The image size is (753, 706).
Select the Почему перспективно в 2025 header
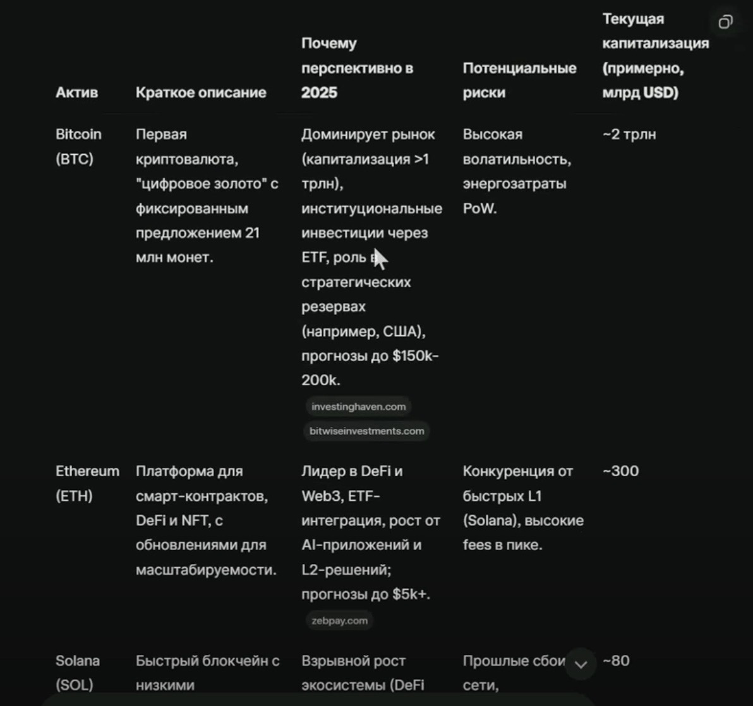tap(358, 68)
